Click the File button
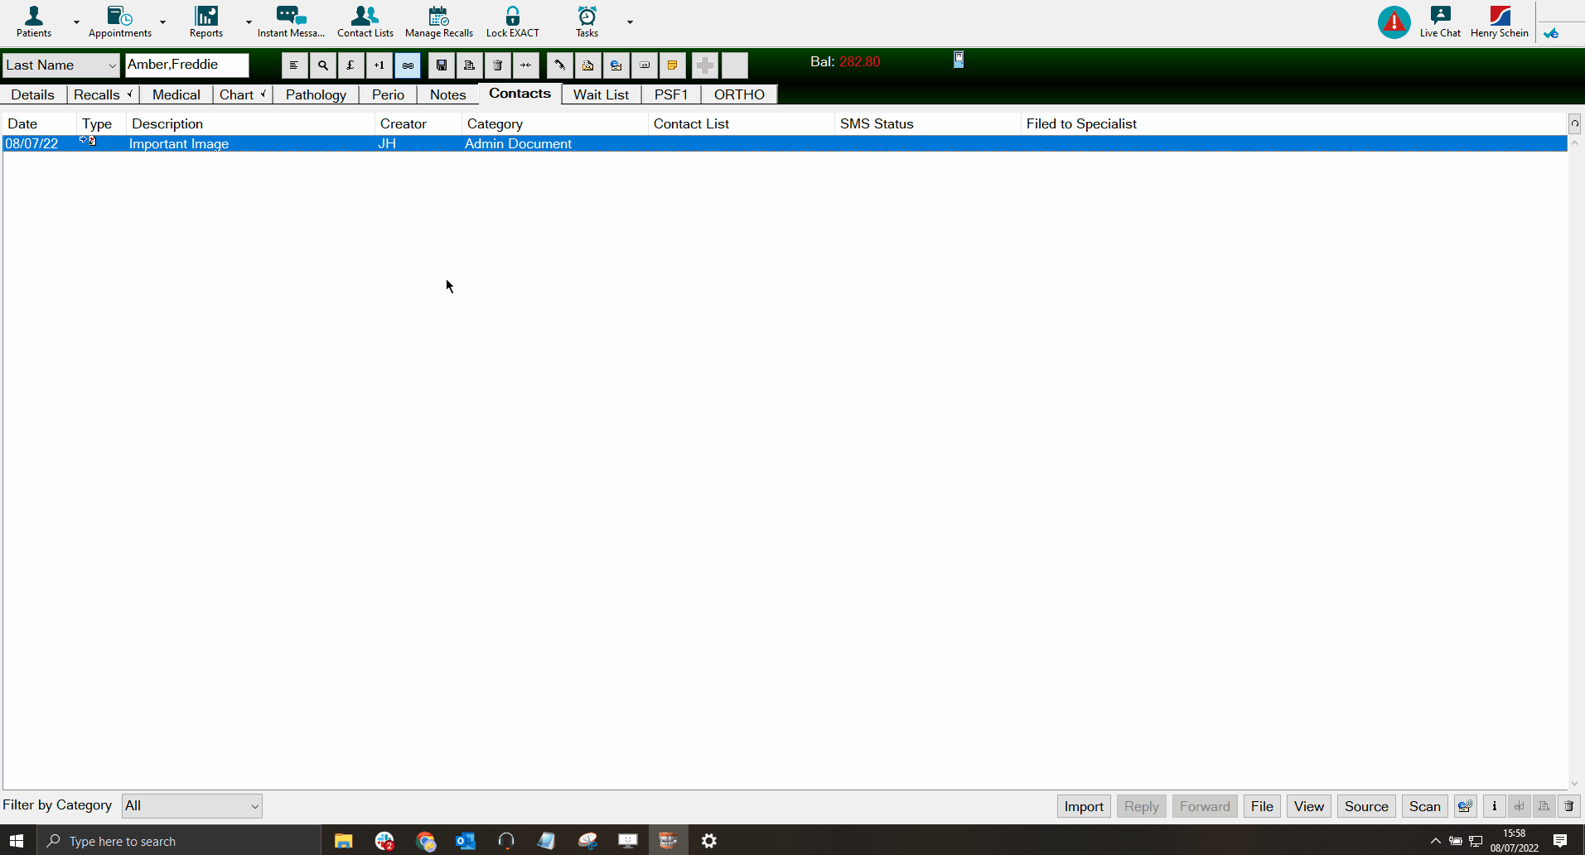Image resolution: width=1585 pixels, height=855 pixels. tap(1262, 806)
